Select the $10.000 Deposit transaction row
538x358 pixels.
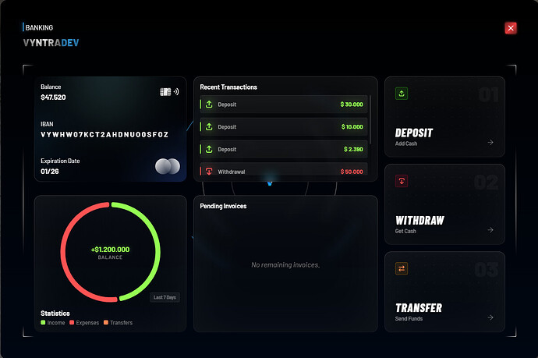point(284,126)
